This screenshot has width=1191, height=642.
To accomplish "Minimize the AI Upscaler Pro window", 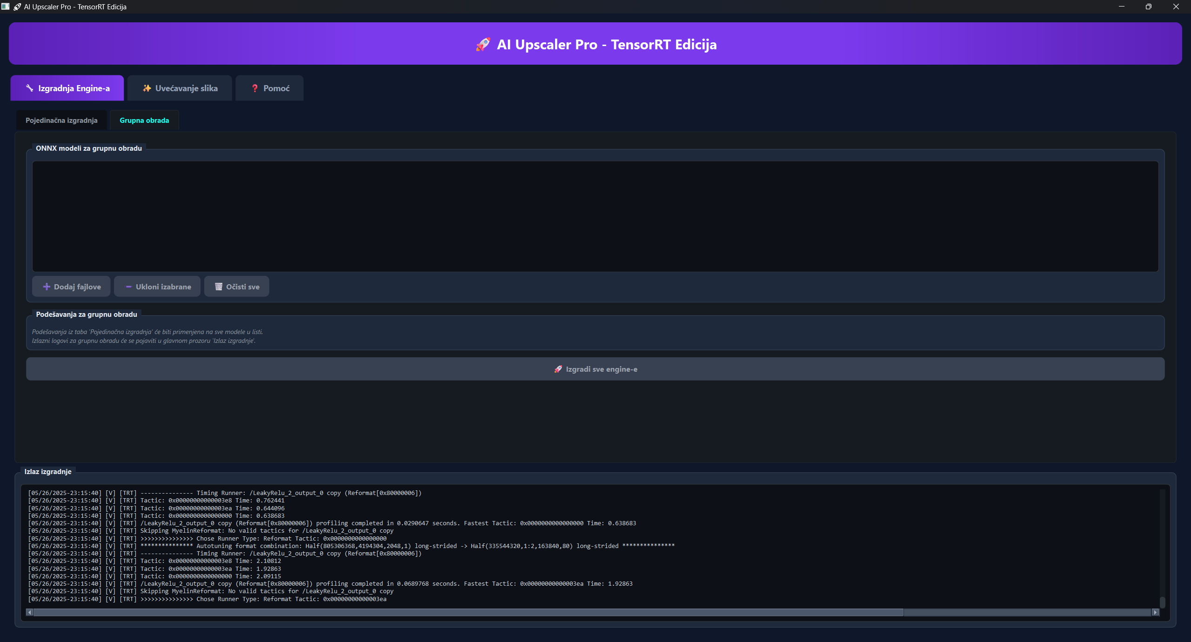I will pos(1122,7).
